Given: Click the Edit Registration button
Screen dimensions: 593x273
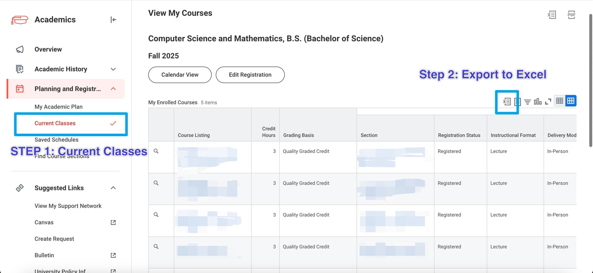Looking at the screenshot, I should [x=250, y=75].
